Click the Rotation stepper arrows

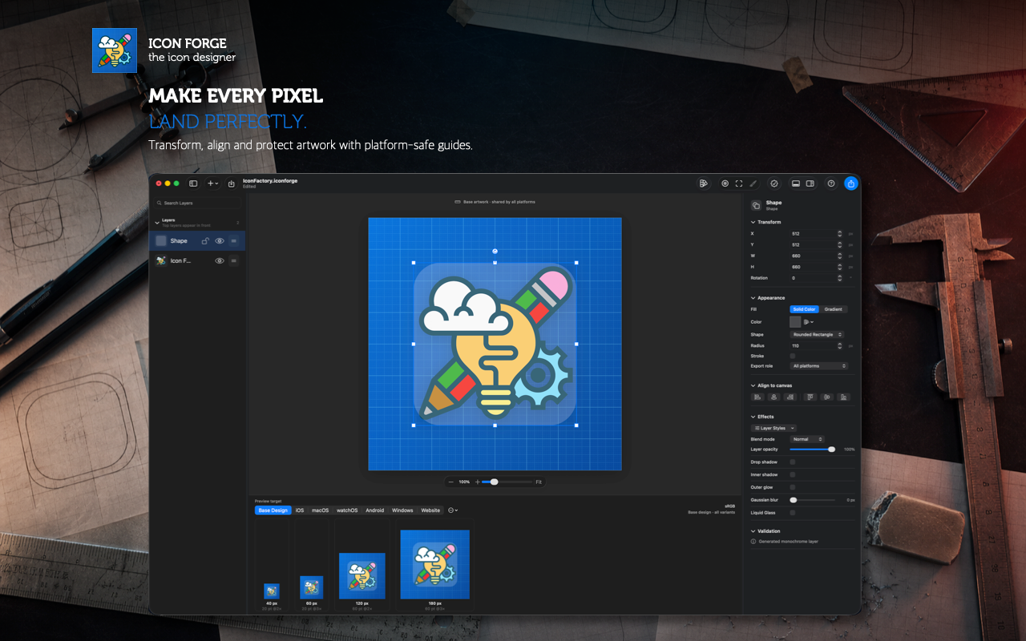[839, 278]
